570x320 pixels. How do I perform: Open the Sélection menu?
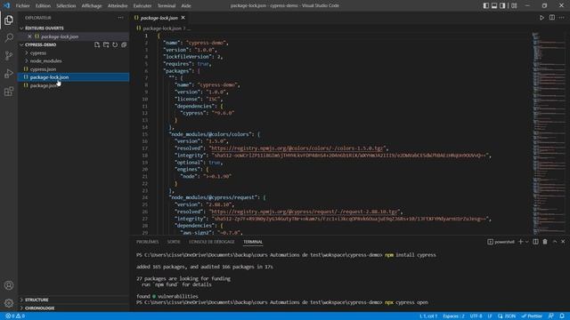point(66,5)
